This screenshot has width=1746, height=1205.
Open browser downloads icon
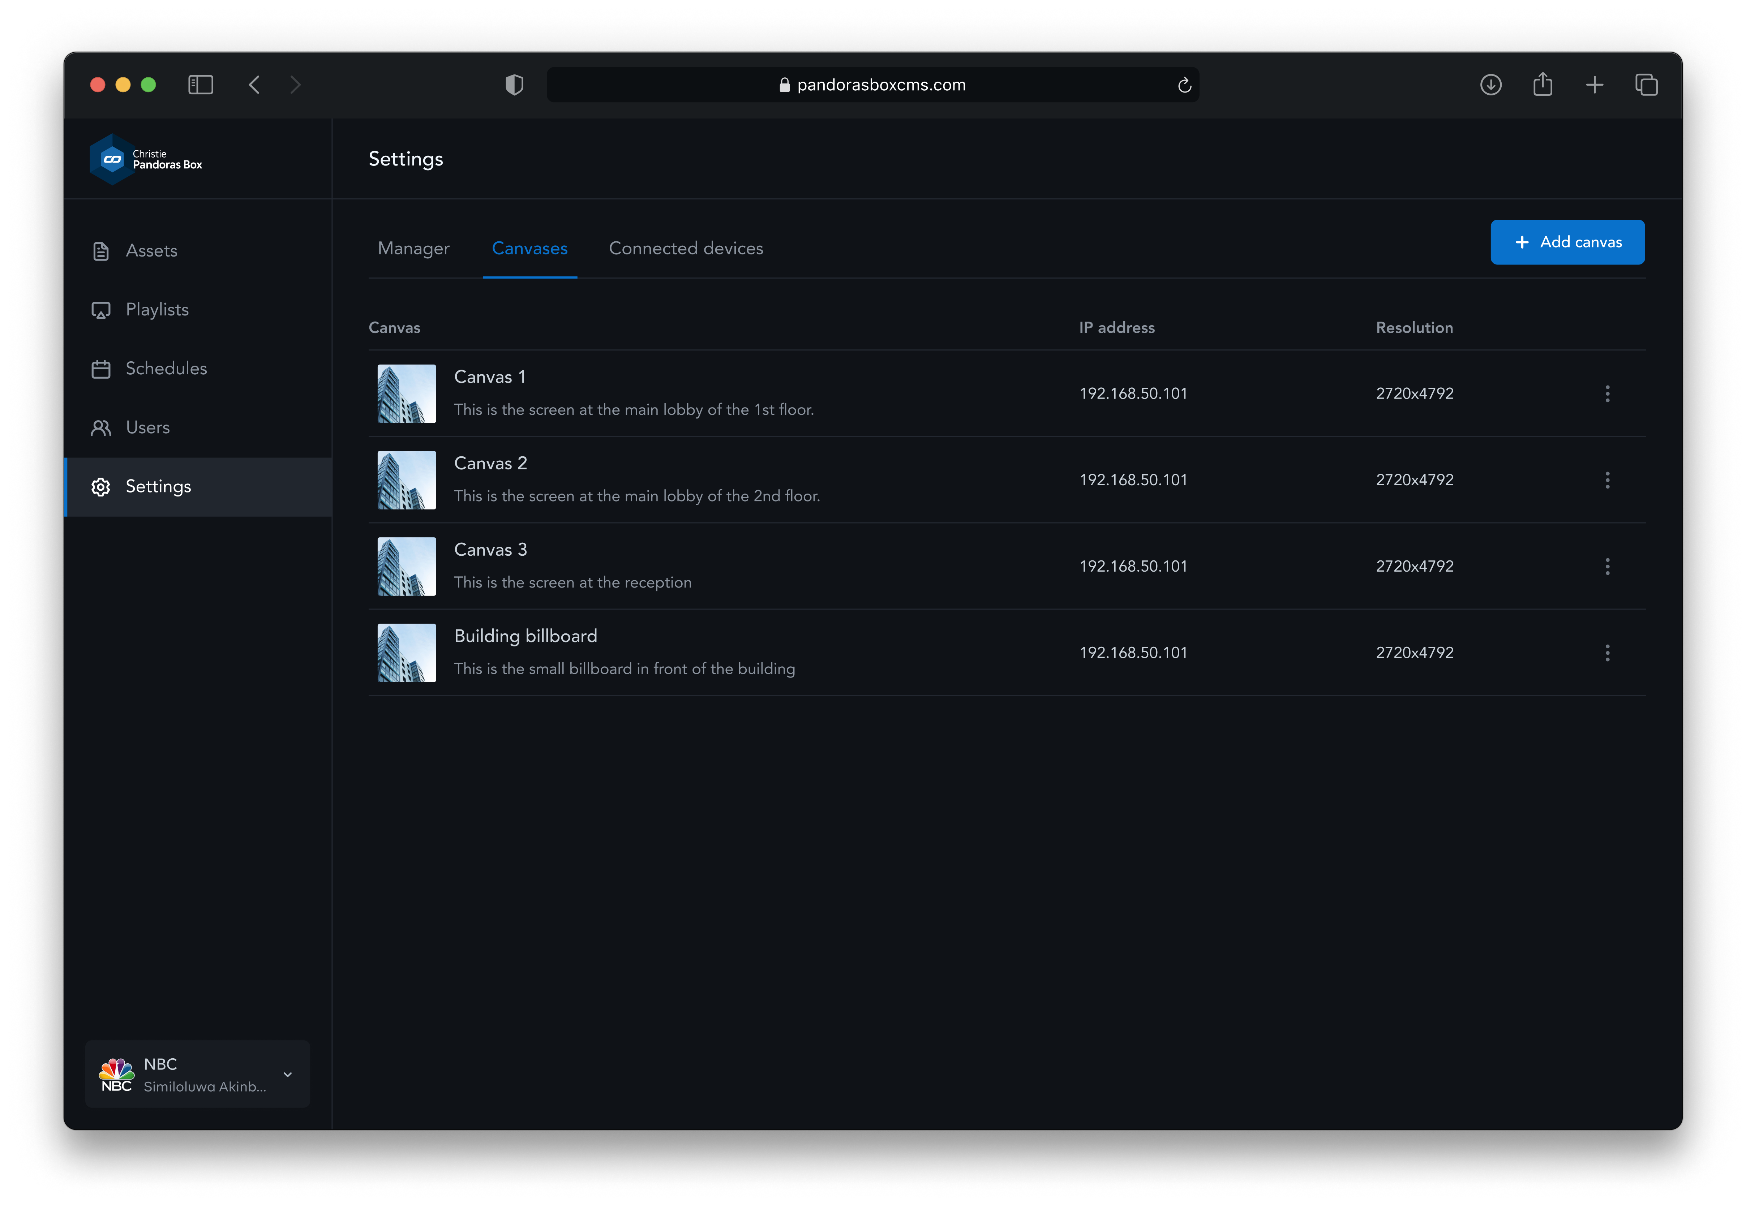click(x=1490, y=85)
